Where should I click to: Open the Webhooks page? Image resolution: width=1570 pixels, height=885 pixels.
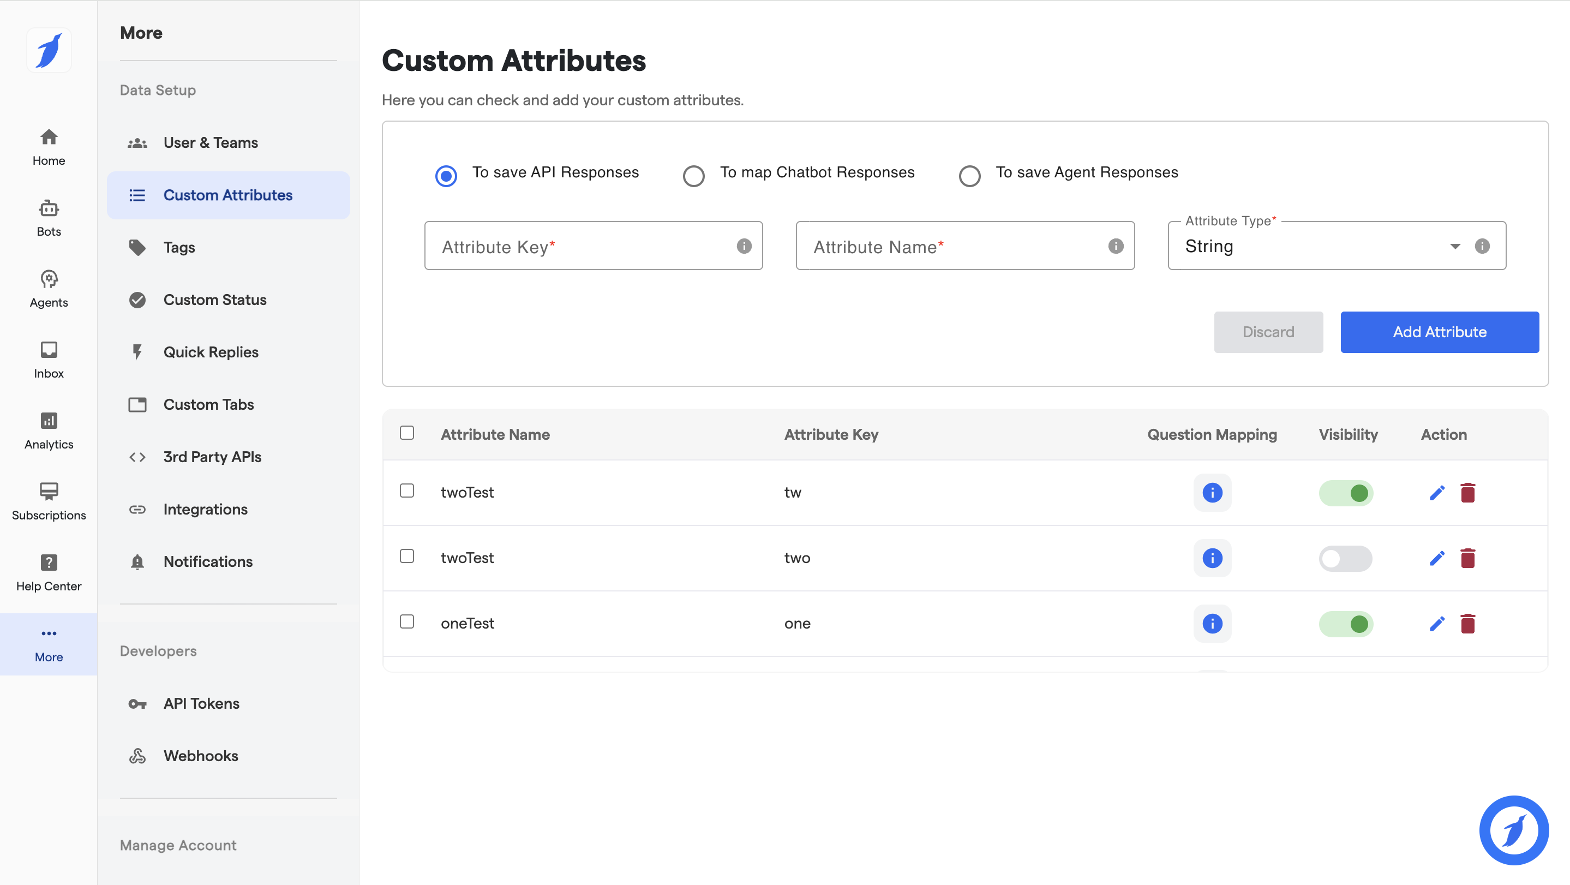(200, 756)
